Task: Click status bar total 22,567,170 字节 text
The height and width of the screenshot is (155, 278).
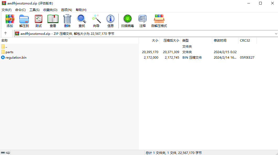Action: (x=173, y=153)
